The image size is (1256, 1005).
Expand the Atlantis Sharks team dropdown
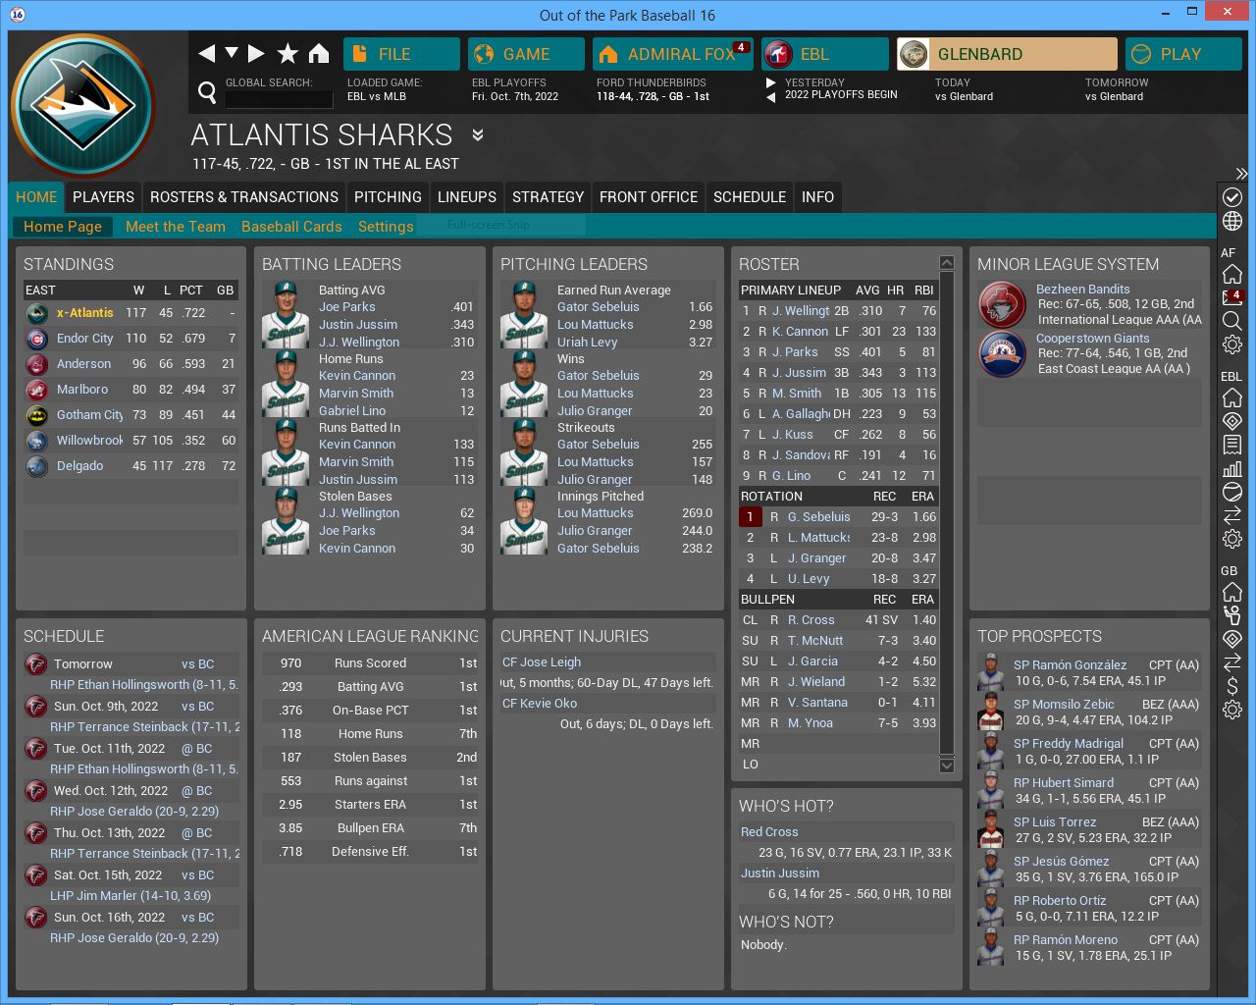pyautogui.click(x=478, y=135)
